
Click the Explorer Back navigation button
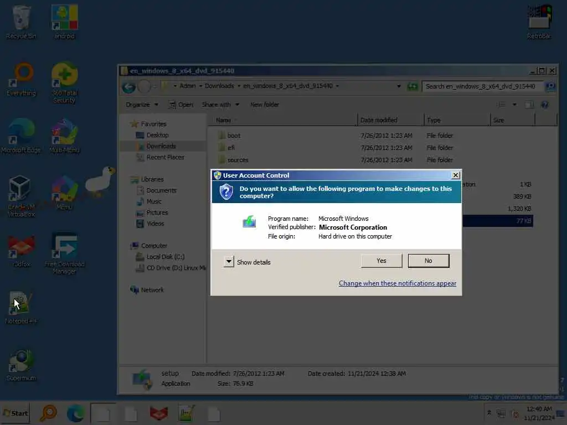click(x=128, y=87)
